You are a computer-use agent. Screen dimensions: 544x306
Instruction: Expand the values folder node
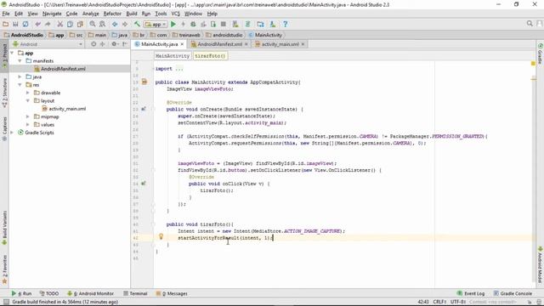point(28,125)
